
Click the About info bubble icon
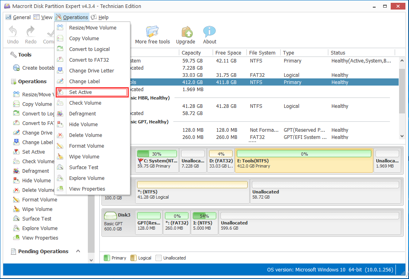(209, 31)
